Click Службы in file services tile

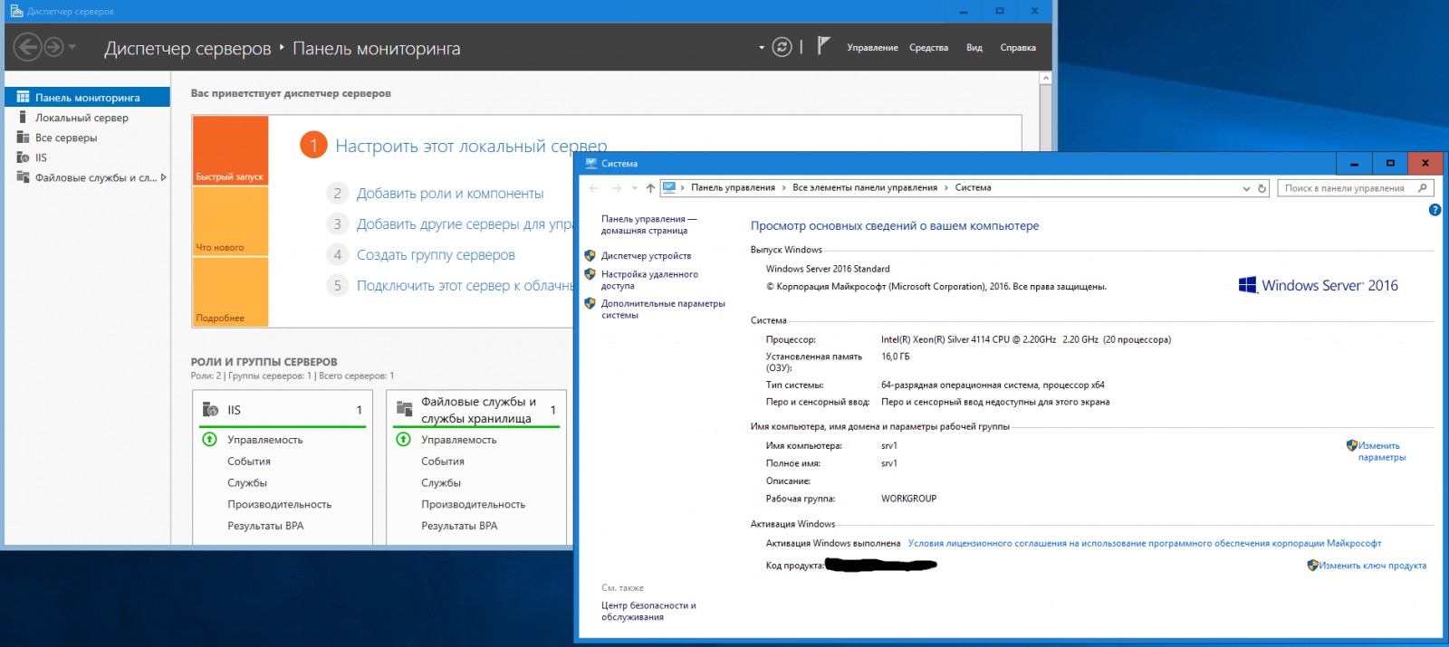441,483
